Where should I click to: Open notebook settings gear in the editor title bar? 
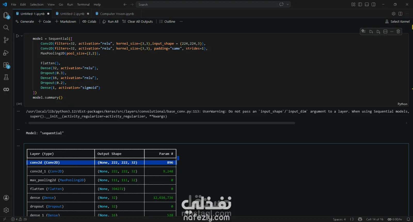click(x=394, y=14)
